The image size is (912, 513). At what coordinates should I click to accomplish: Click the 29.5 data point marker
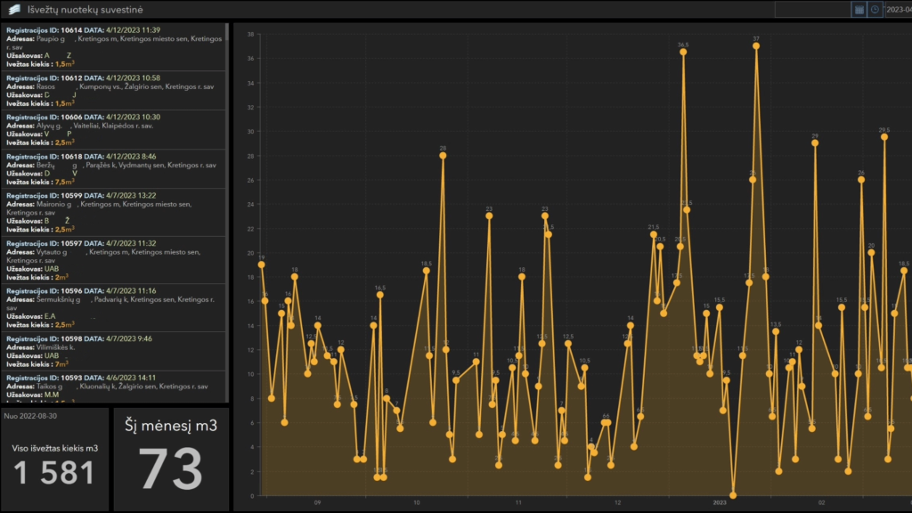tap(884, 137)
